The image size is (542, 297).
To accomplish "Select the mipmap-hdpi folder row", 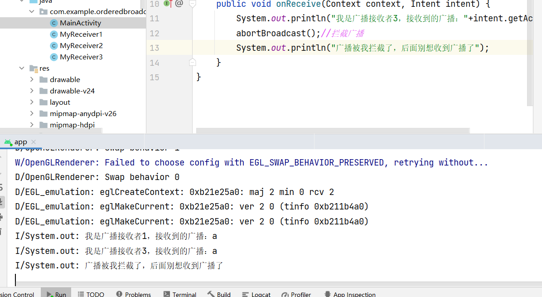I will click(72, 125).
